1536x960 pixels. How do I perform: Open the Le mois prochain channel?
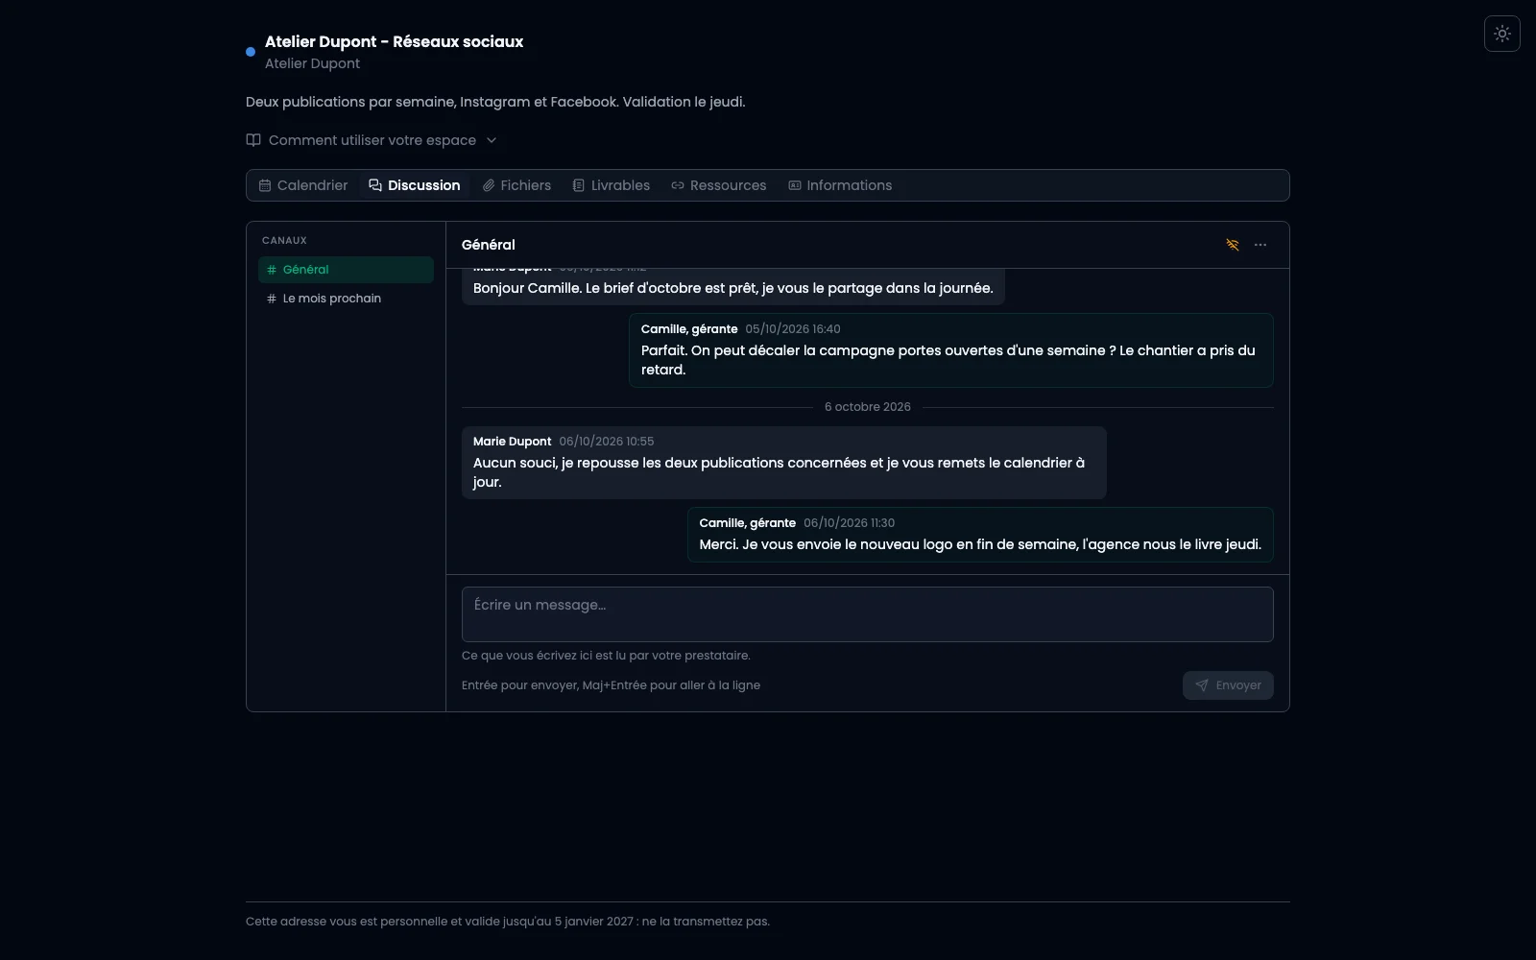pos(346,299)
